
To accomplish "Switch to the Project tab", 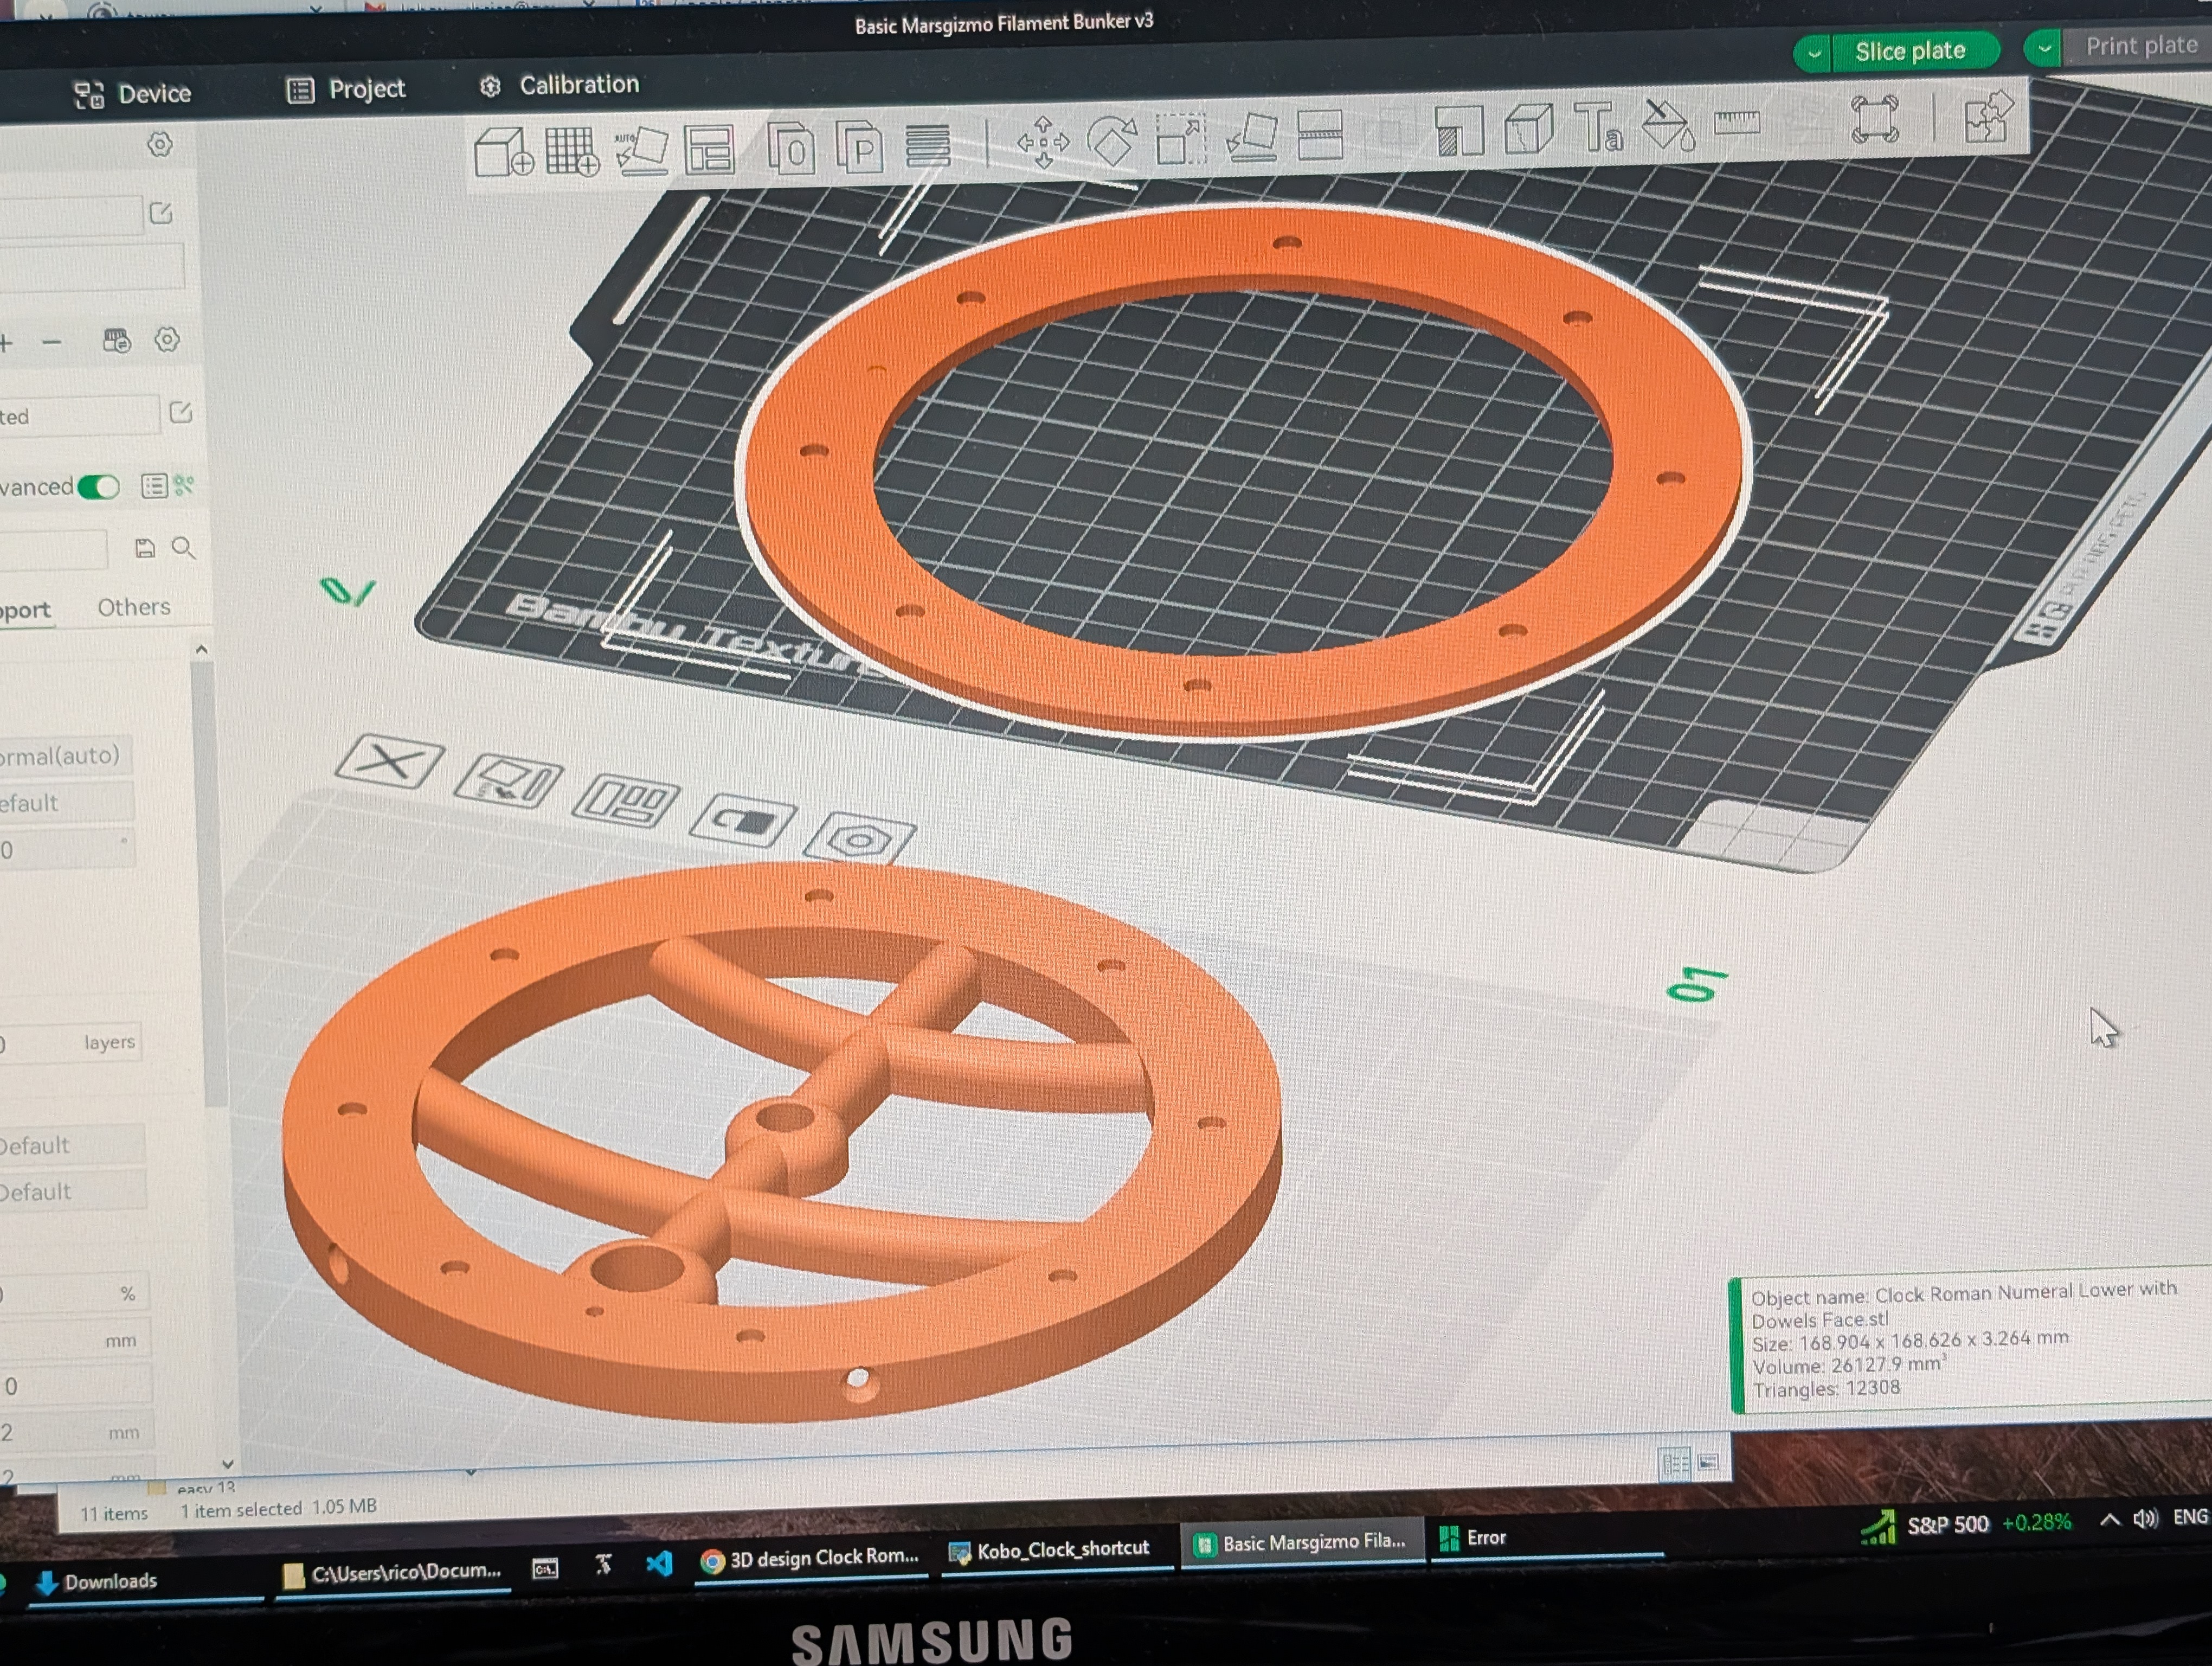I will [346, 90].
